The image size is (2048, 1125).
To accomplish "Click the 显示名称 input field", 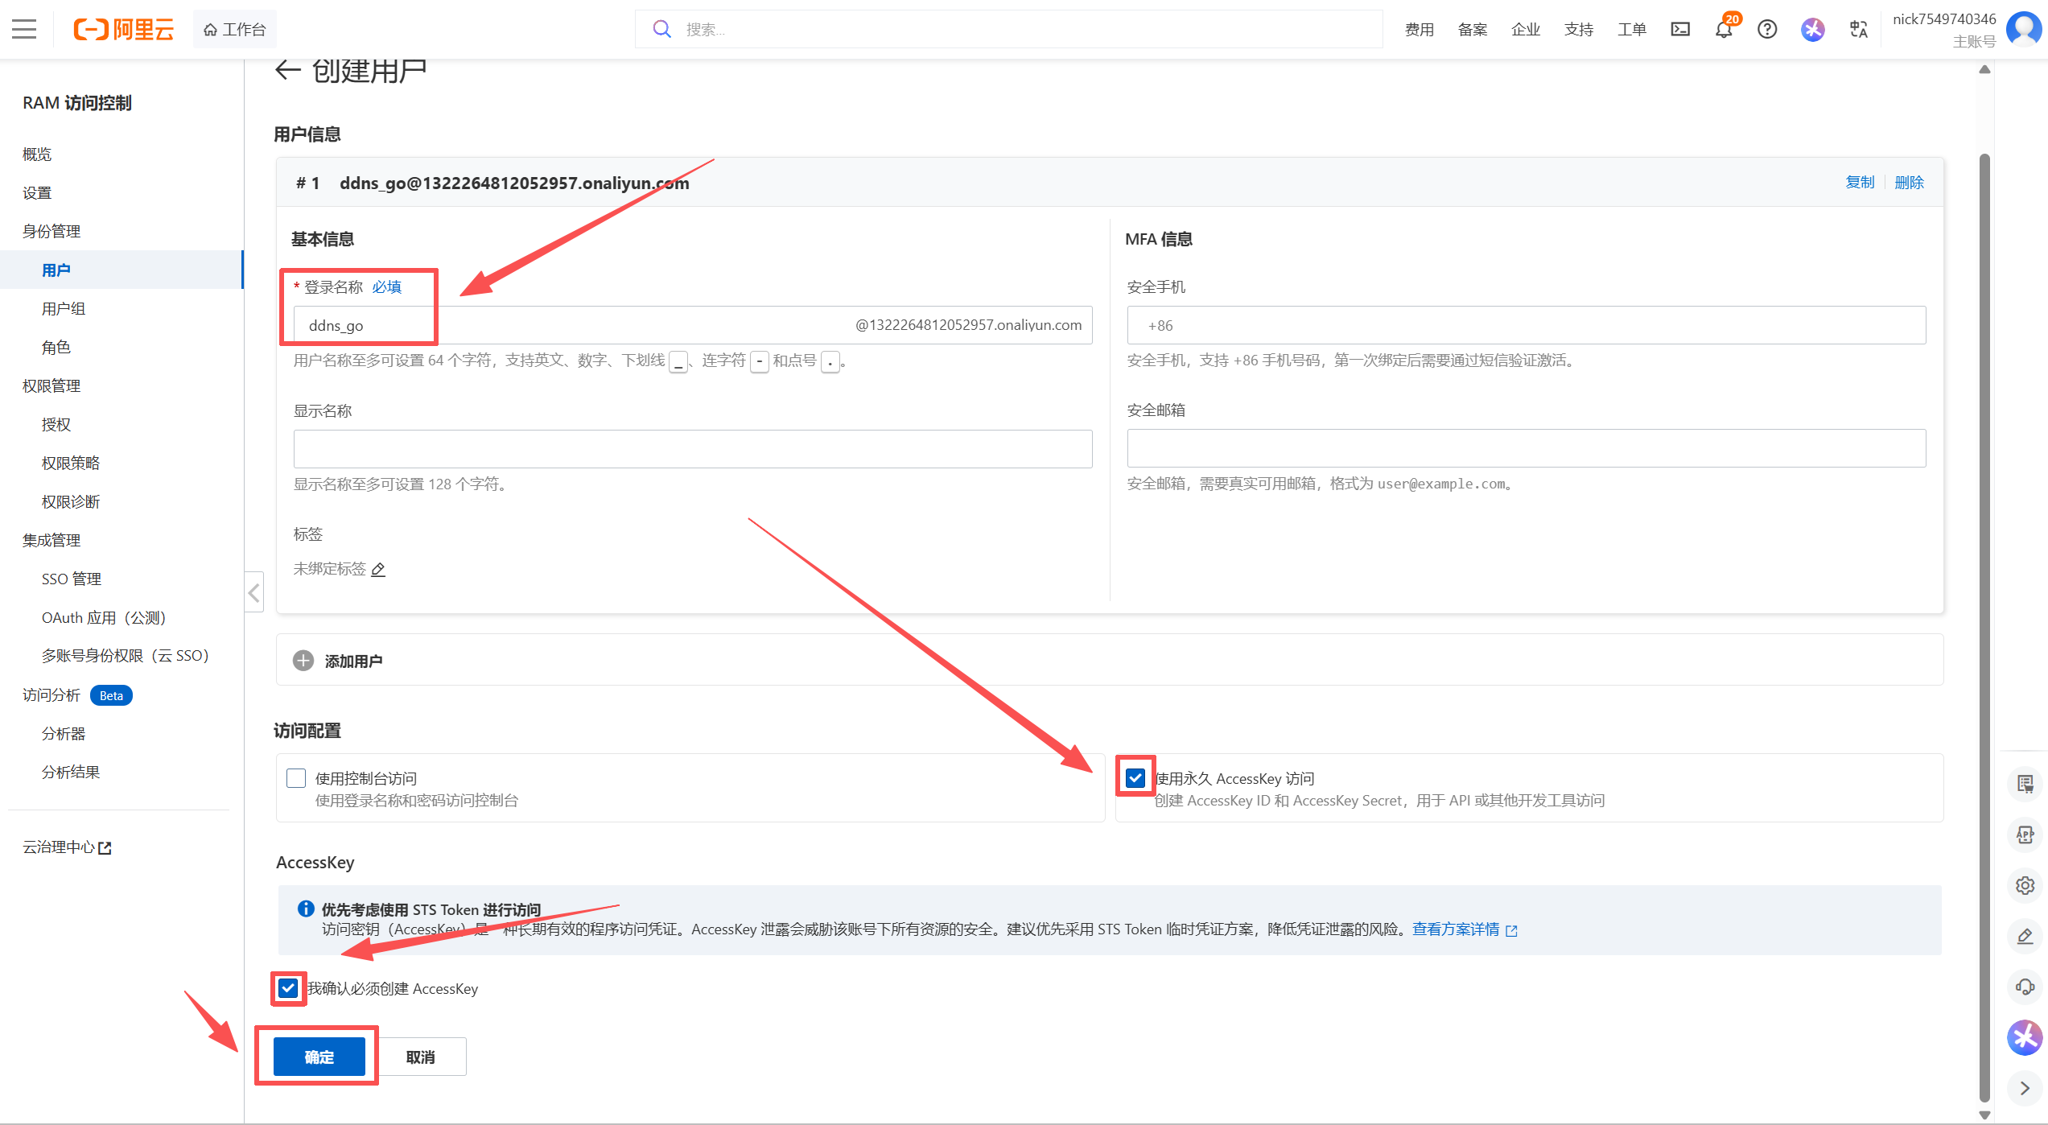I will pyautogui.click(x=692, y=448).
